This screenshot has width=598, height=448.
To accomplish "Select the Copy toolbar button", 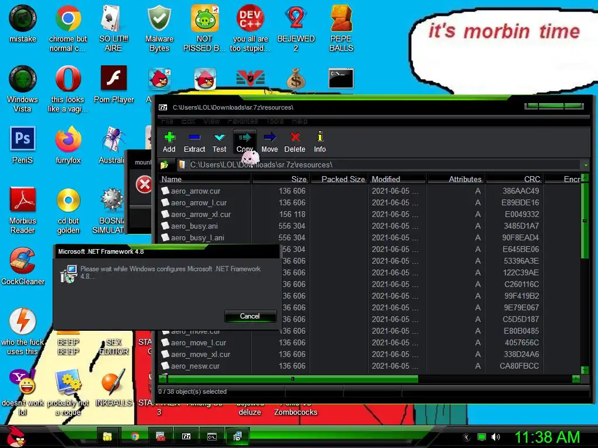I will click(x=245, y=142).
